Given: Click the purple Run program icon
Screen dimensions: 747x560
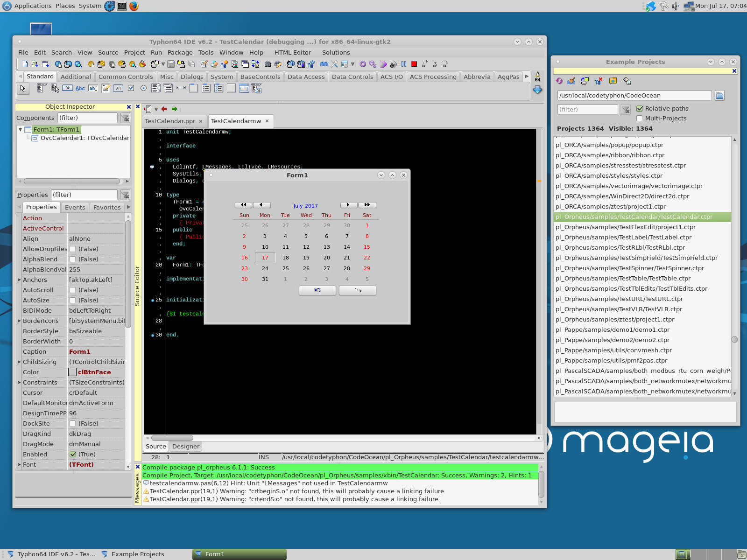Looking at the screenshot, I should [383, 64].
